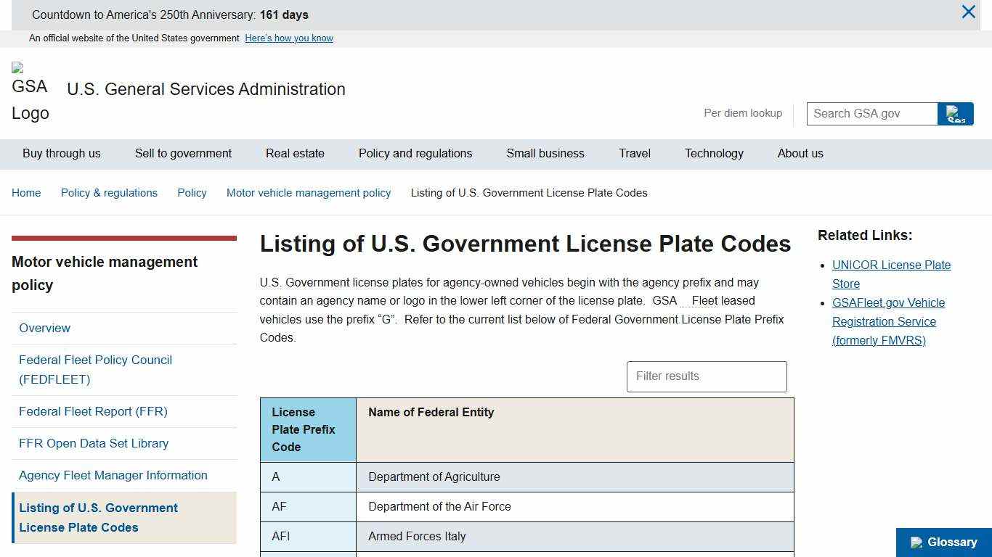Click inside the Filter results field
This screenshot has width=992, height=557.
(x=705, y=376)
